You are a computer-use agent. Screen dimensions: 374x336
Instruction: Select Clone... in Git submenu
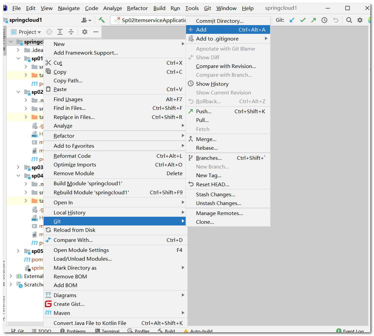228,222
